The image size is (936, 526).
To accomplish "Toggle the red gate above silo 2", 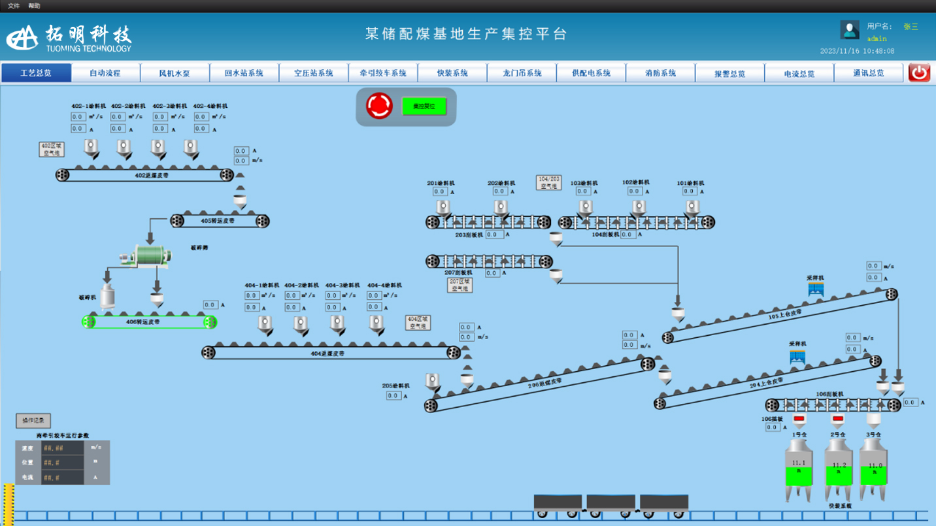I will pyautogui.click(x=837, y=418).
